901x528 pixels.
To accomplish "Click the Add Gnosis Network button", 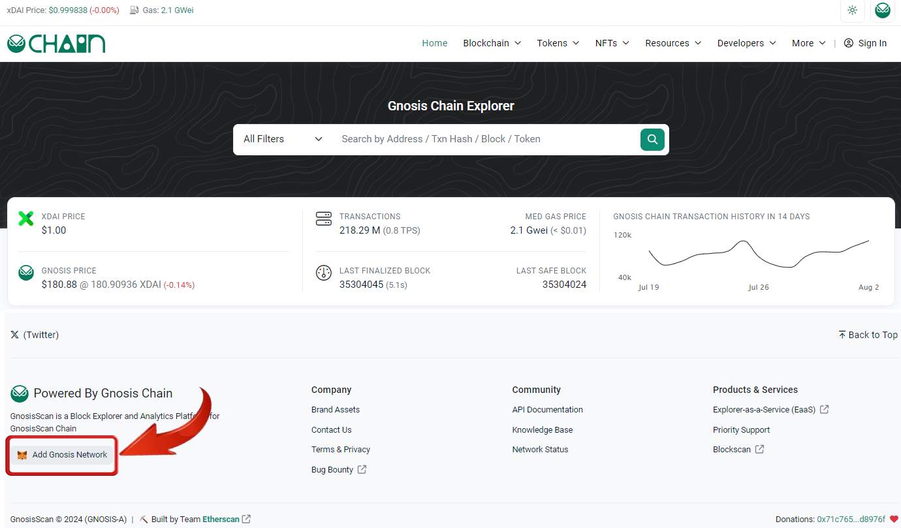I will (x=62, y=455).
